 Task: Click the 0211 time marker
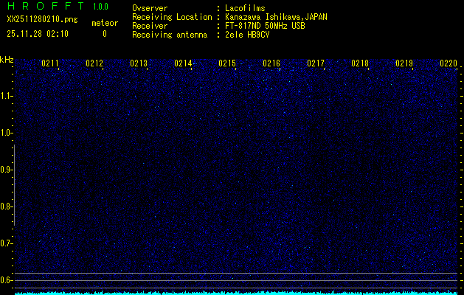[x=50, y=64]
